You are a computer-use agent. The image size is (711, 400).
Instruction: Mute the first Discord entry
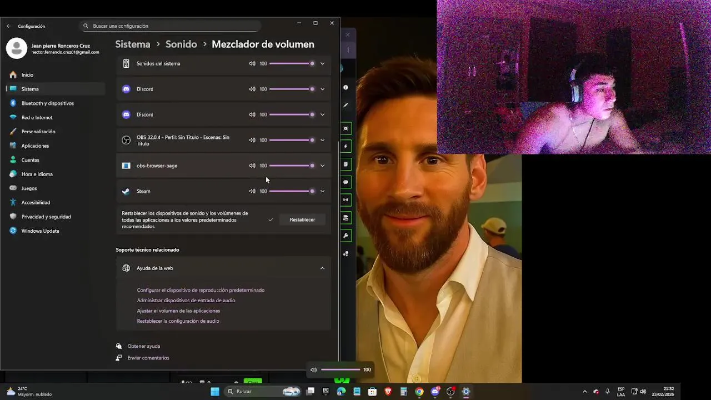point(252,89)
